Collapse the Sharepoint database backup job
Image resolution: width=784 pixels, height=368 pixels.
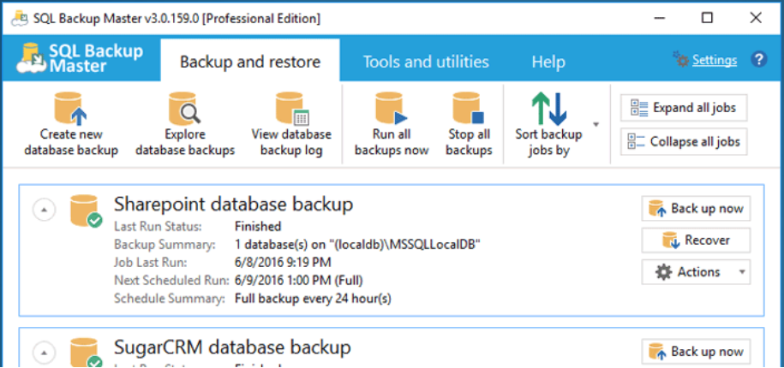(44, 210)
